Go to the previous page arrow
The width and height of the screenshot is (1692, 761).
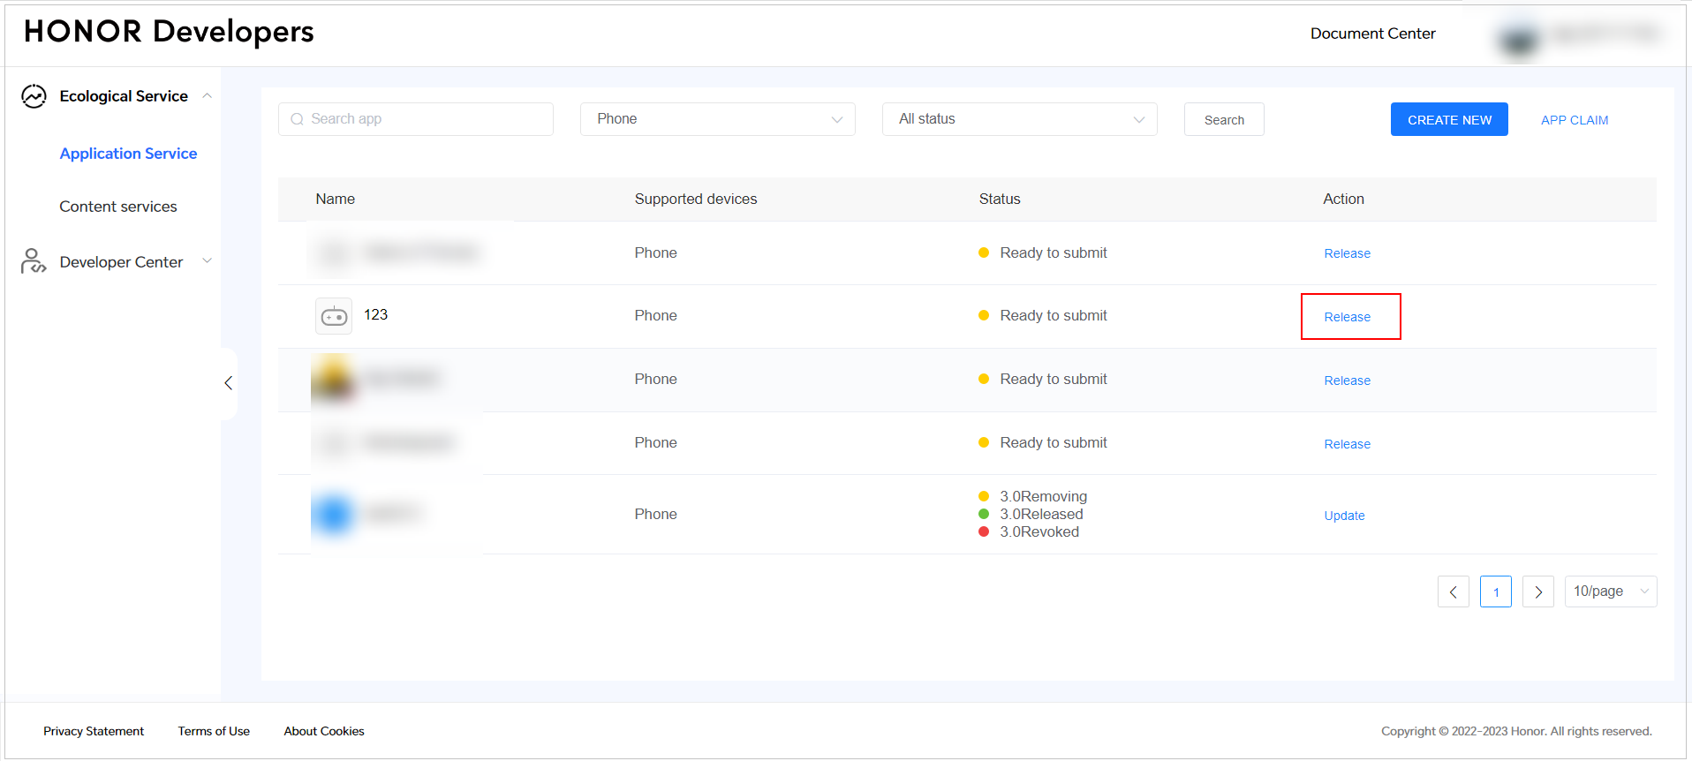click(x=1453, y=592)
